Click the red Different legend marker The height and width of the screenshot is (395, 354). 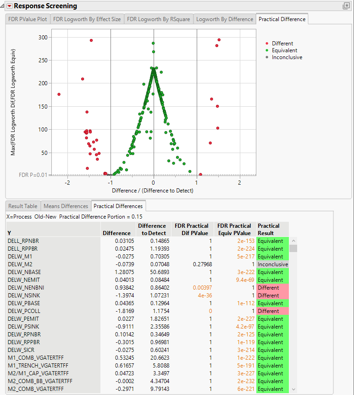coord(267,44)
